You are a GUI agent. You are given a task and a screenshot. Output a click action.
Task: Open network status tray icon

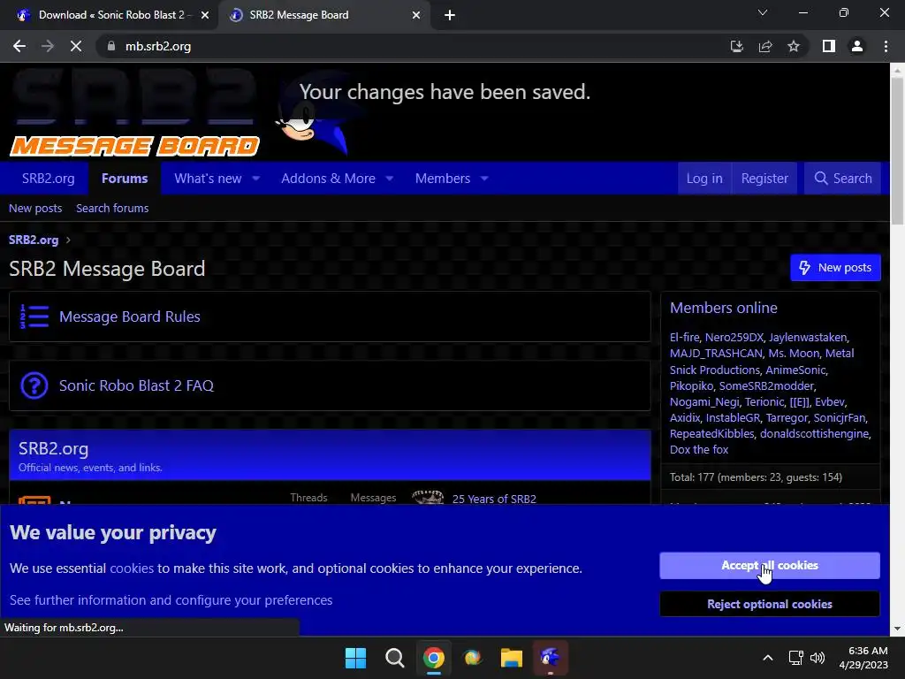[796, 658]
